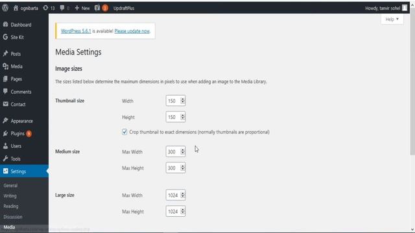
Task: Open the user avatar at top right
Action: 405,8
